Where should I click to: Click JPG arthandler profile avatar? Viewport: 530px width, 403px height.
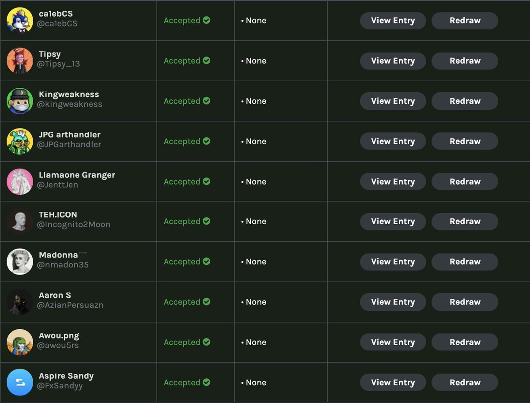[x=20, y=141]
